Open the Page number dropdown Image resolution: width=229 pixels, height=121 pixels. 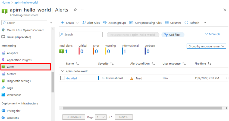pos(101,117)
